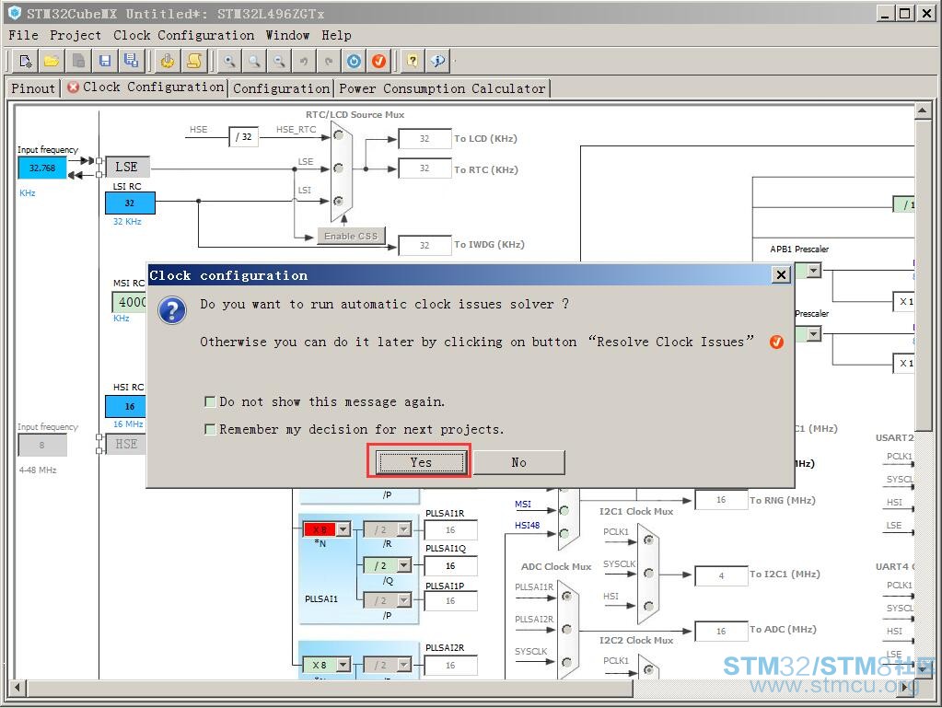Open the Project menu
Viewport: 942px width, 708px height.
(x=76, y=35)
